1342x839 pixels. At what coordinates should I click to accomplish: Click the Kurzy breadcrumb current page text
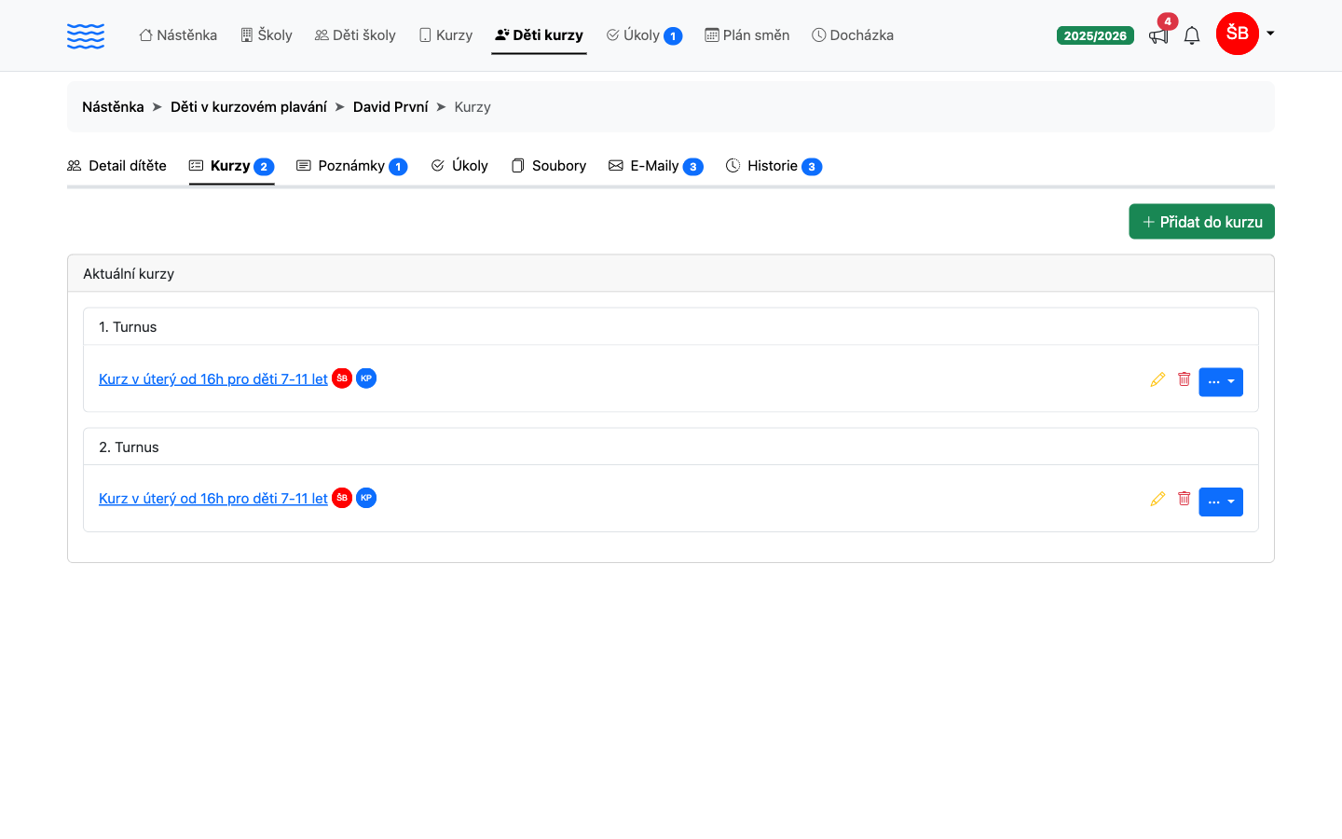click(x=472, y=106)
